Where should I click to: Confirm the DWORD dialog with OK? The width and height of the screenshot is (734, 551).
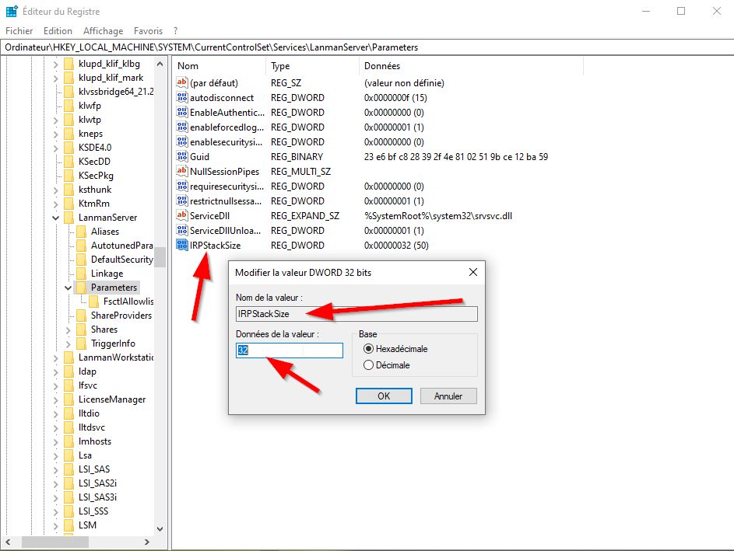(384, 396)
